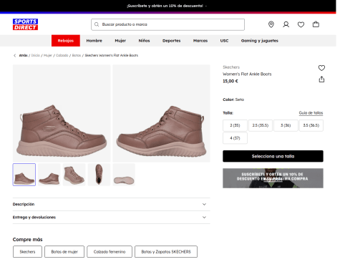340x272 pixels.
Task: Select the sole-view boot thumbnail
Action: click(124, 175)
